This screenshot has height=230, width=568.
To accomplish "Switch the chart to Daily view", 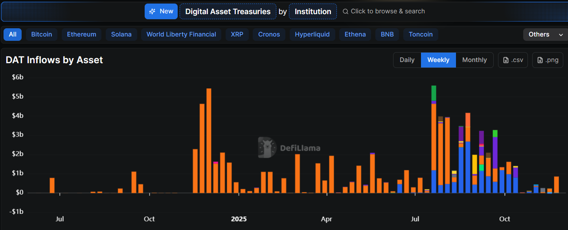I will tap(407, 60).
